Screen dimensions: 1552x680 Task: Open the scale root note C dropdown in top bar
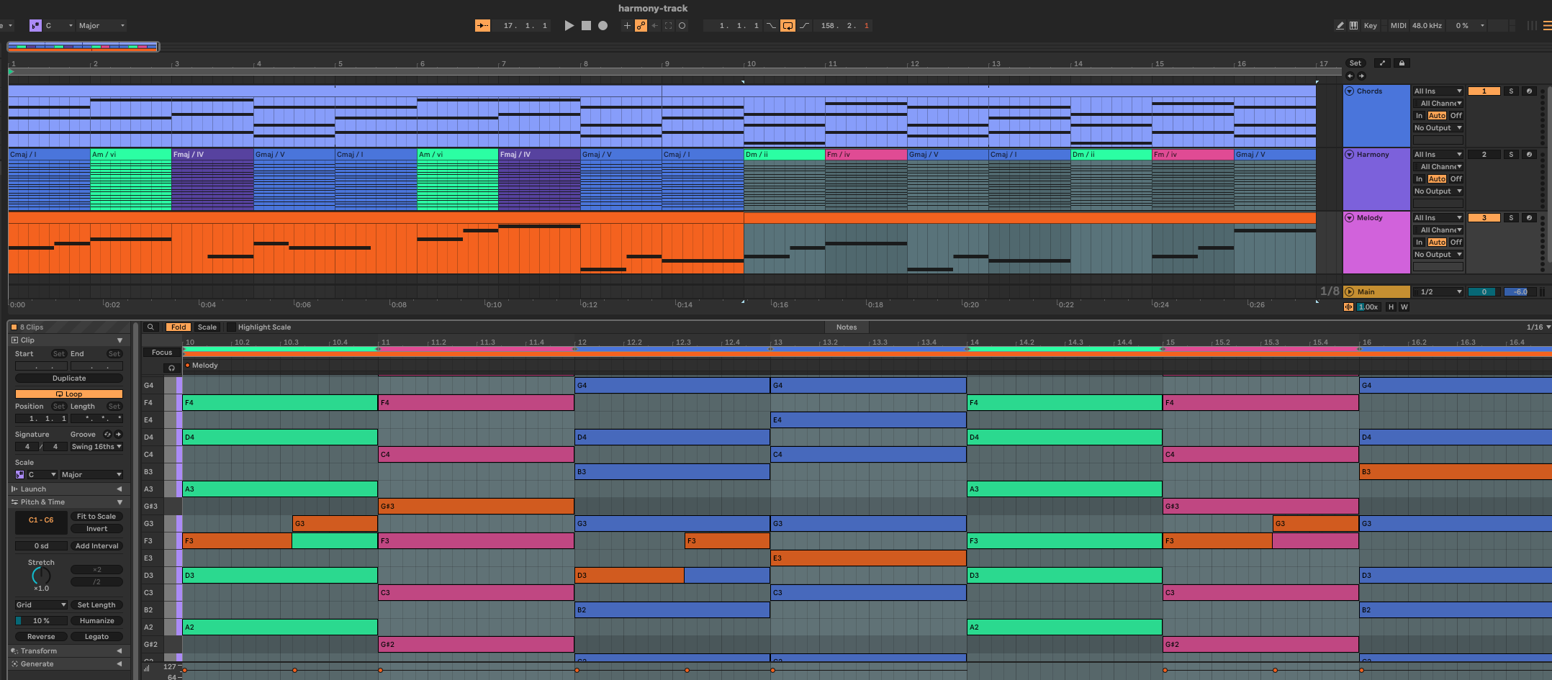[x=59, y=26]
